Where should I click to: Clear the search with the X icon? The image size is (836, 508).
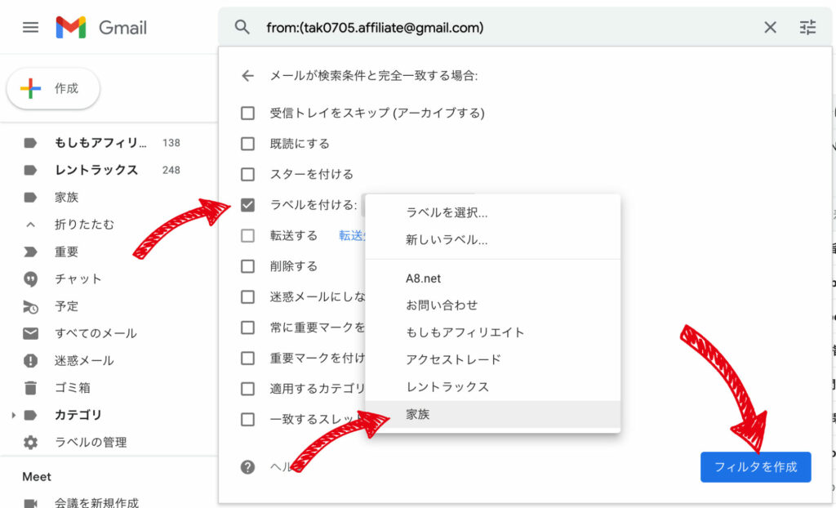[x=770, y=27]
